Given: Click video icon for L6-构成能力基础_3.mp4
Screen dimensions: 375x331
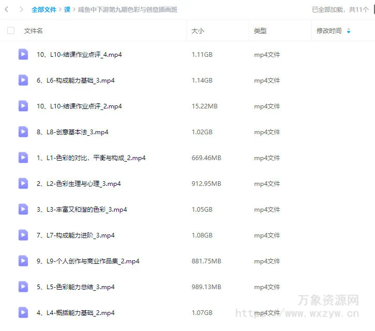Looking at the screenshot, I should (x=23, y=80).
